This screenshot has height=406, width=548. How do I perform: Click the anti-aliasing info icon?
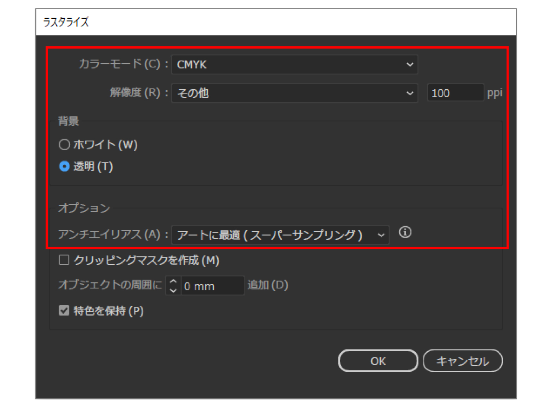(405, 232)
